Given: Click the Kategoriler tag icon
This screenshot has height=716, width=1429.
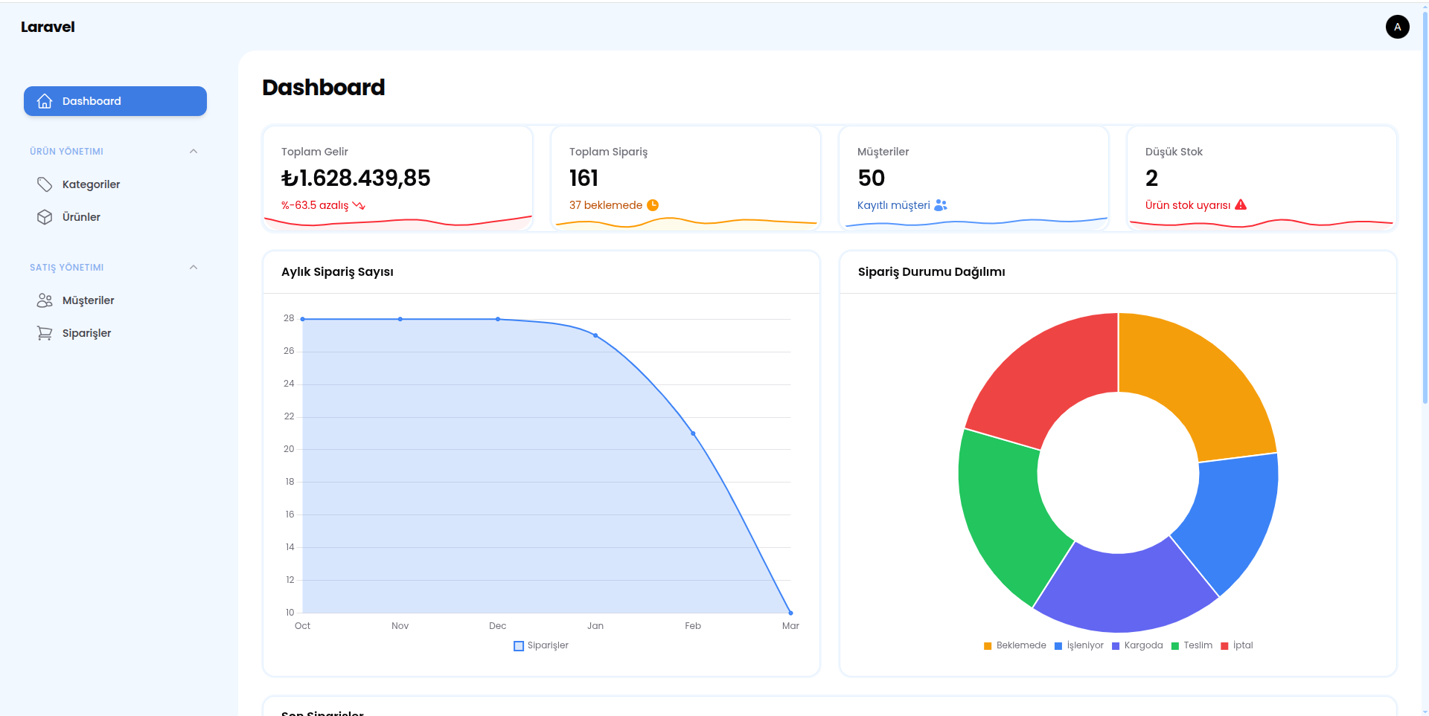Looking at the screenshot, I should coord(45,184).
